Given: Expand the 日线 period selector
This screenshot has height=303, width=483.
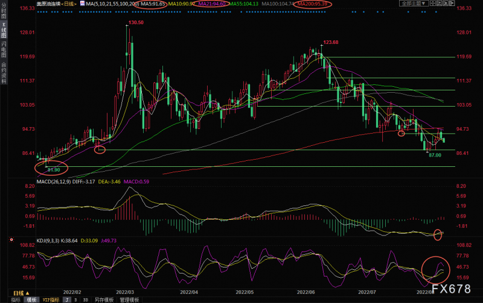Looking at the screenshot, I should tap(21, 293).
